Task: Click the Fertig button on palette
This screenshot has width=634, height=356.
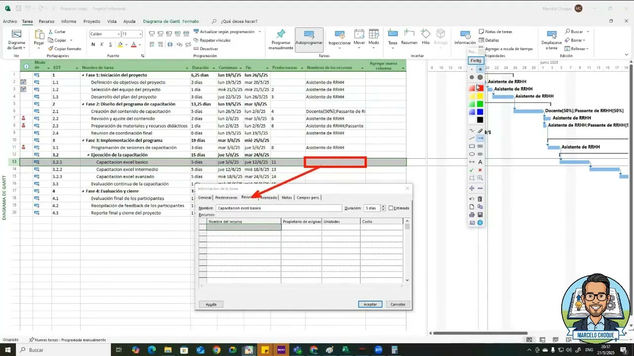Action: tap(475, 60)
